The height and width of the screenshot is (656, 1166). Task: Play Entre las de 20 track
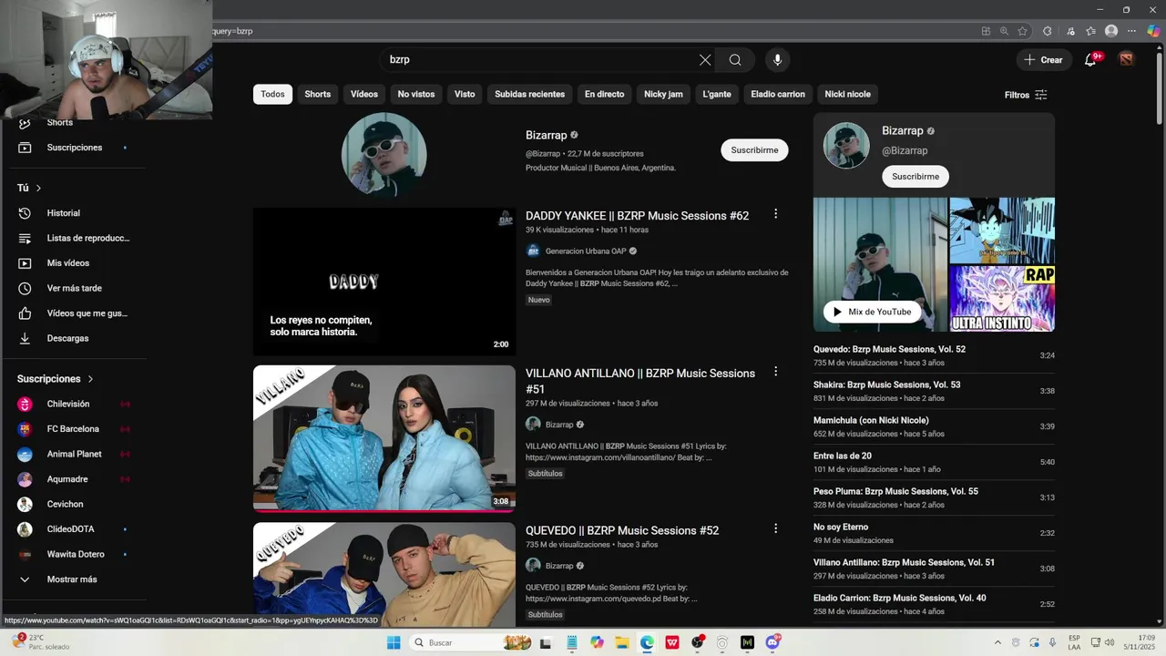tap(934, 462)
